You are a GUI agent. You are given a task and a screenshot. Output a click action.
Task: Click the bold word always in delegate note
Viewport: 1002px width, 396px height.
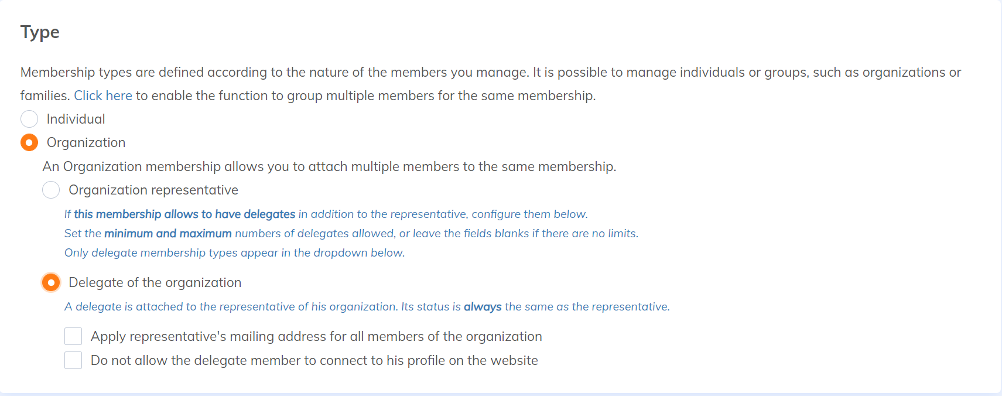(x=483, y=306)
